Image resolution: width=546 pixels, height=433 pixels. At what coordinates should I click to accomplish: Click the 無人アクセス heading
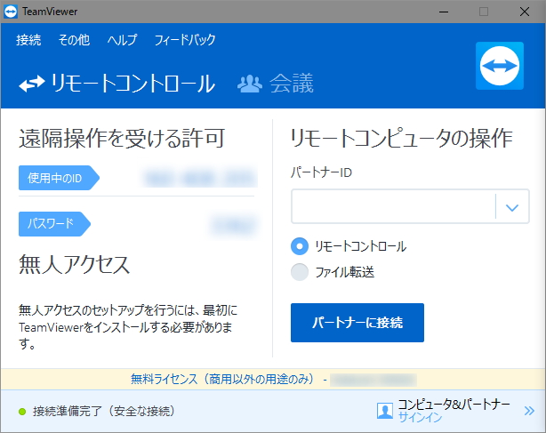point(74,265)
